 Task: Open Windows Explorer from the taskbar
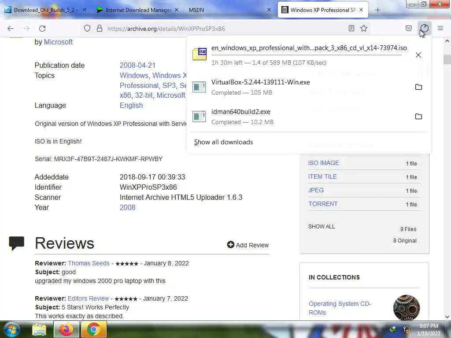coord(39,330)
